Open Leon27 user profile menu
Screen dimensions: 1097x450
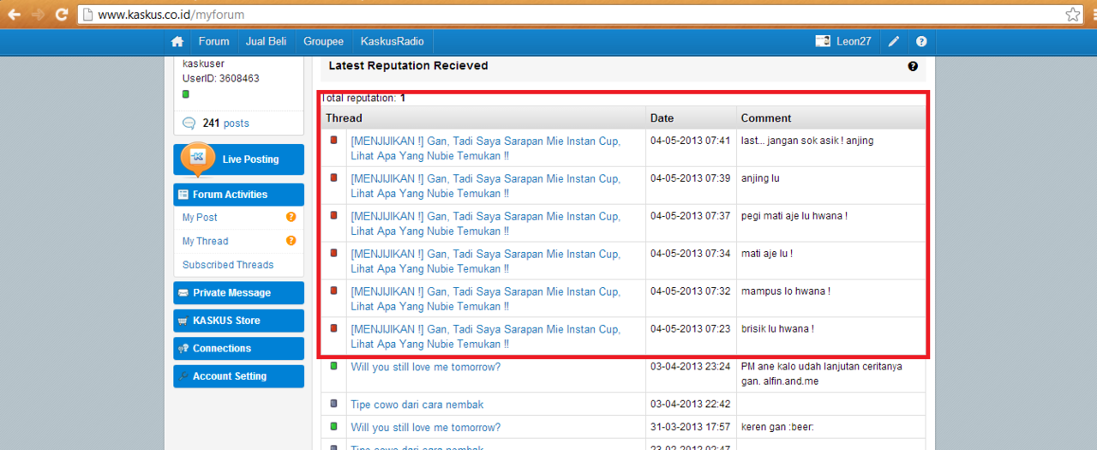[x=844, y=41]
